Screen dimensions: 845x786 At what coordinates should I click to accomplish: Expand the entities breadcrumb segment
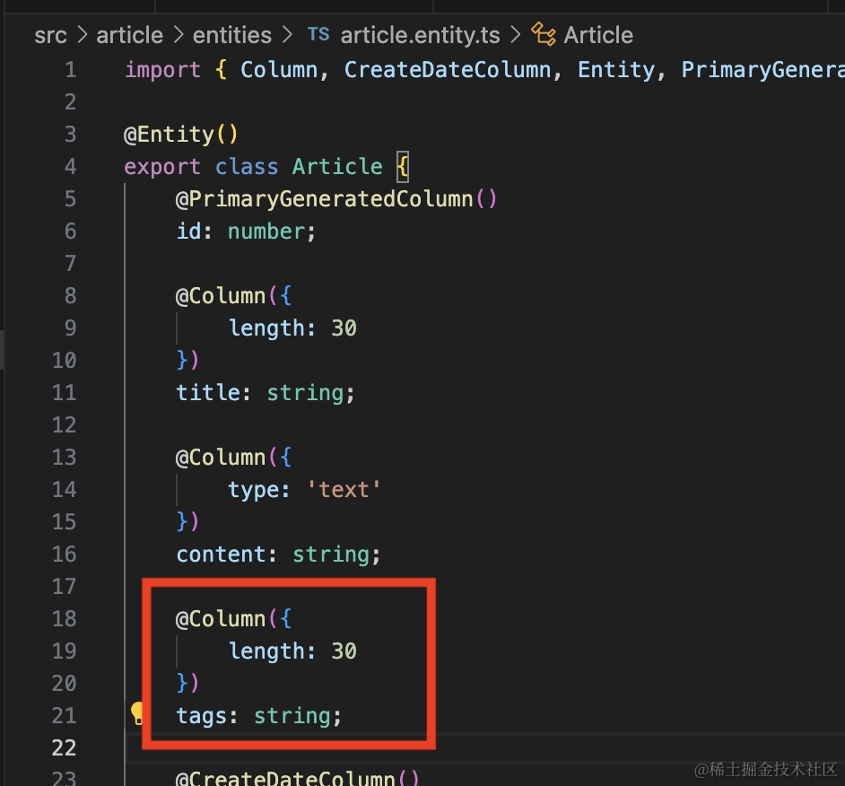(x=232, y=35)
